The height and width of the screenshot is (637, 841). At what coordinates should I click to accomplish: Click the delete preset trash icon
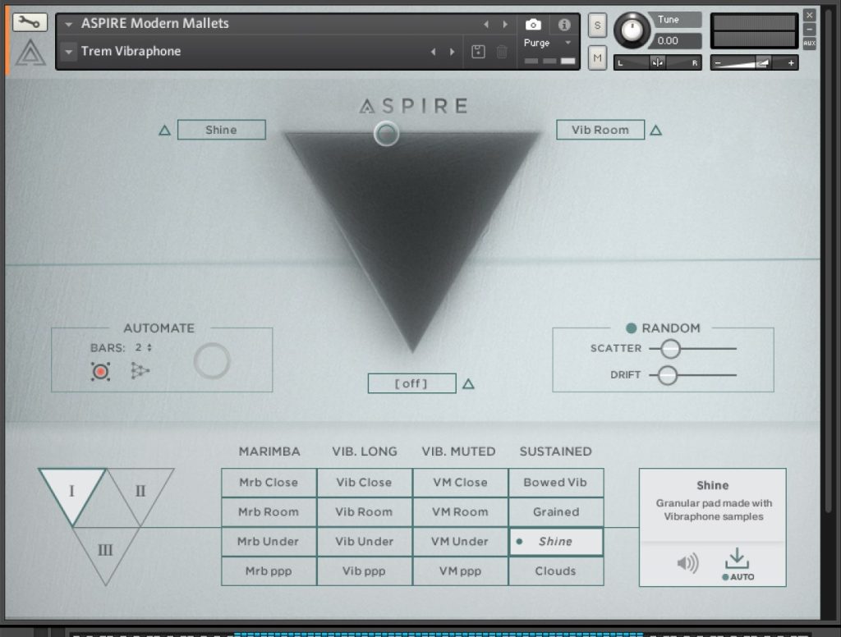pyautogui.click(x=502, y=52)
